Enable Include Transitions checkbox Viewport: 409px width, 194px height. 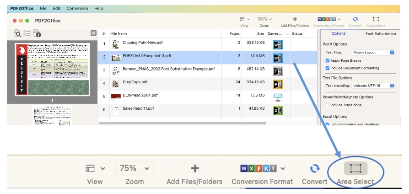tap(328, 105)
